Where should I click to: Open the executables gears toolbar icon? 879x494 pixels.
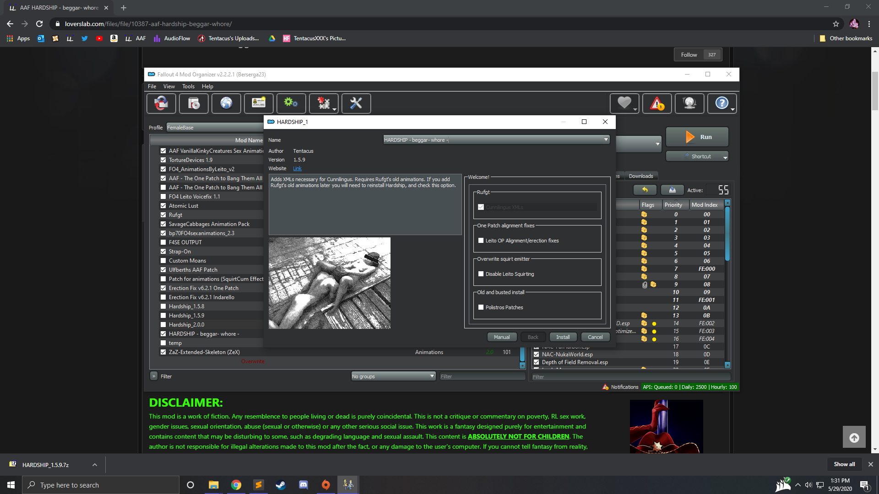(291, 103)
